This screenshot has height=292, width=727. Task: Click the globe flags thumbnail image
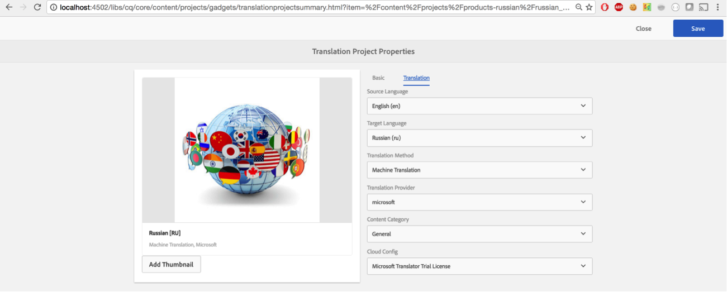(247, 150)
